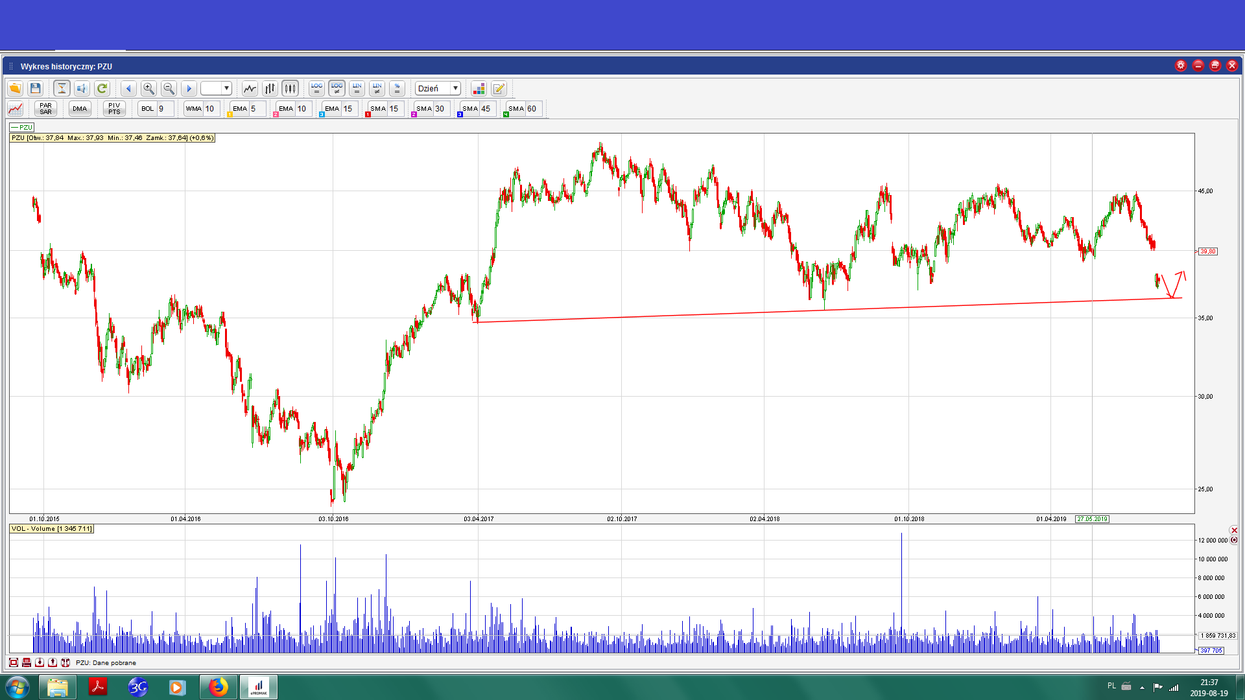Image resolution: width=1245 pixels, height=700 pixels.
Task: Toggle the hourglass history button
Action: tap(62, 88)
